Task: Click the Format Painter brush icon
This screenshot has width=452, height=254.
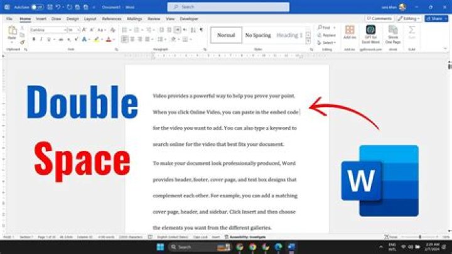Action: [22, 42]
